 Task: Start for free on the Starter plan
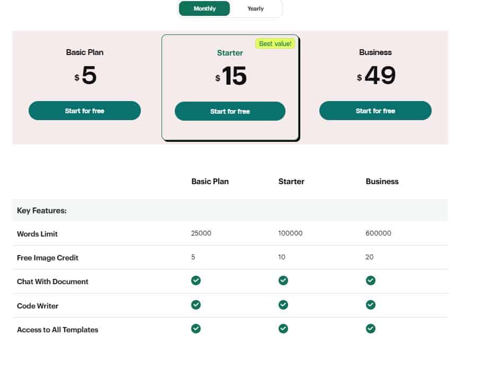230,111
